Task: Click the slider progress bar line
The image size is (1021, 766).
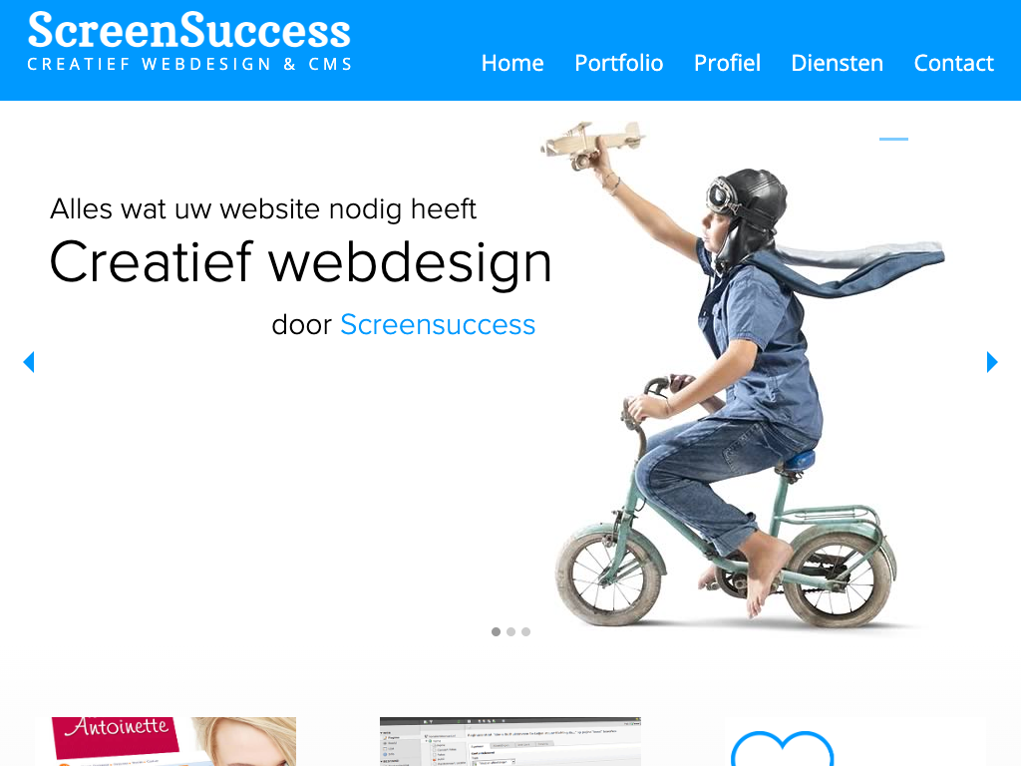Action: coord(893,139)
